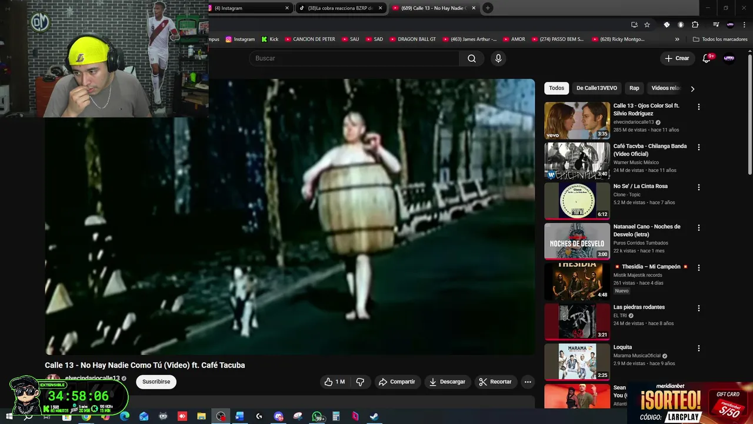Open the Ricky Montgo... bookmark

pos(618,39)
